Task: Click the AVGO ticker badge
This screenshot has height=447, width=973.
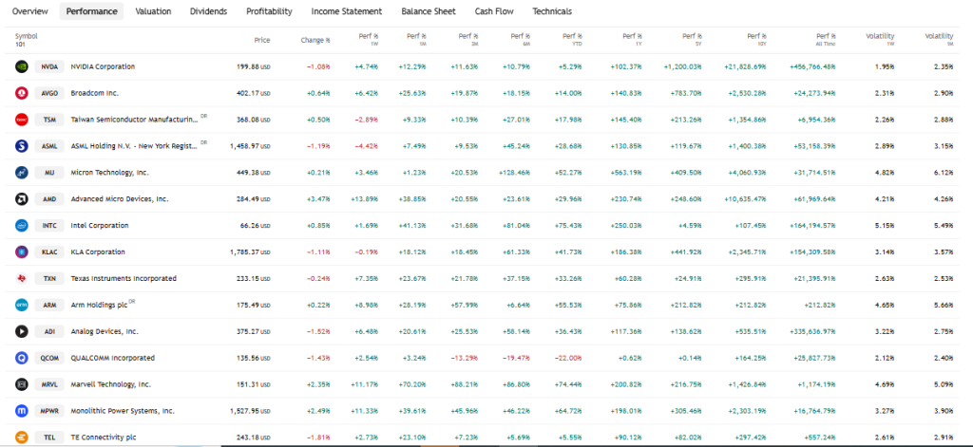Action: pos(49,93)
